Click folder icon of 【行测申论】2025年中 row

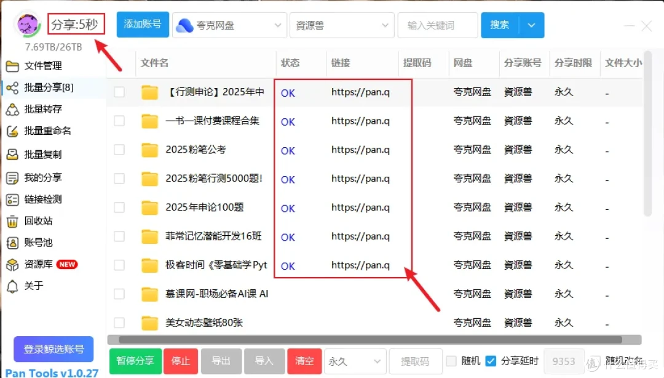click(149, 92)
